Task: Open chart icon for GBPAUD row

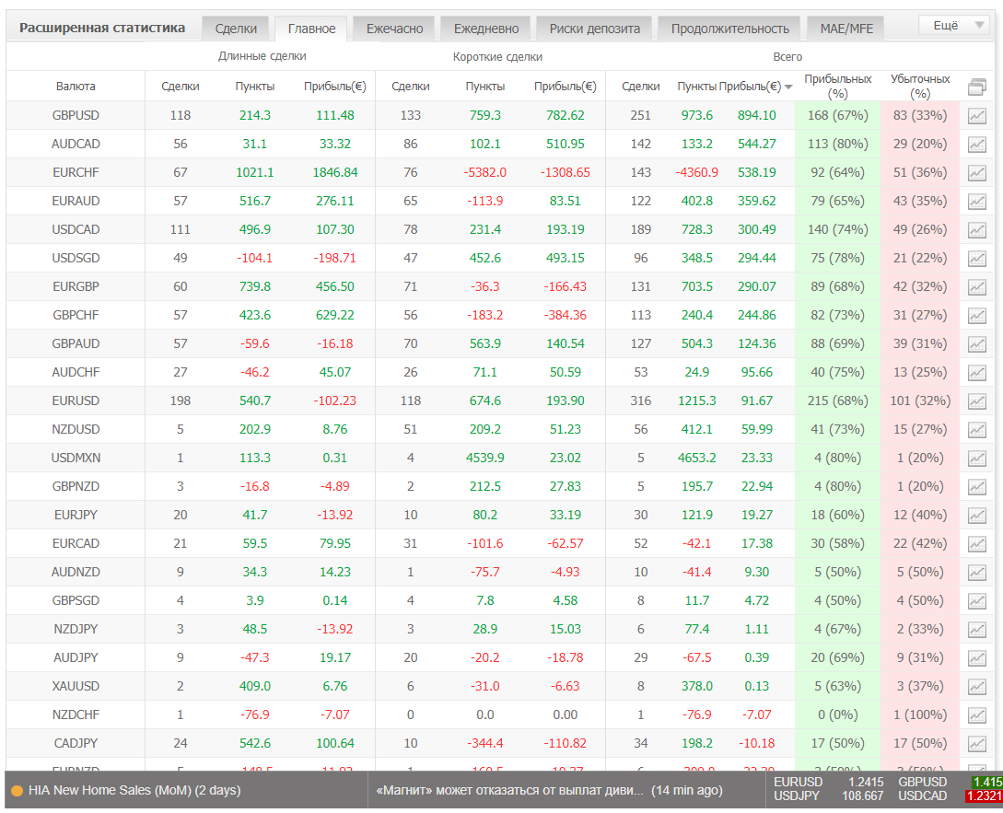Action: tap(976, 344)
